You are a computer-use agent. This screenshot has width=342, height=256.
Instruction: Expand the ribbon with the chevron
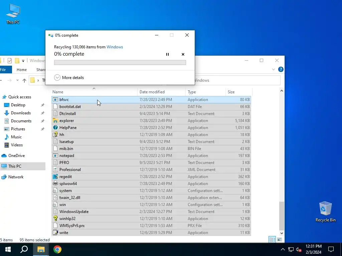(x=273, y=69)
